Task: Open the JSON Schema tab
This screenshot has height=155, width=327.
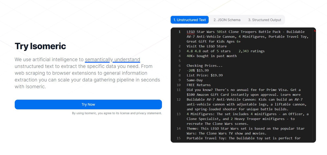Action: coord(227,20)
